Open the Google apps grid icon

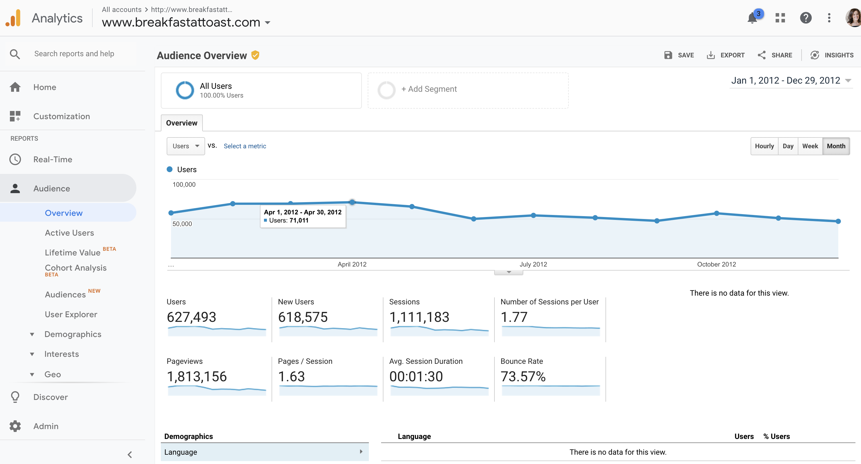click(x=780, y=18)
